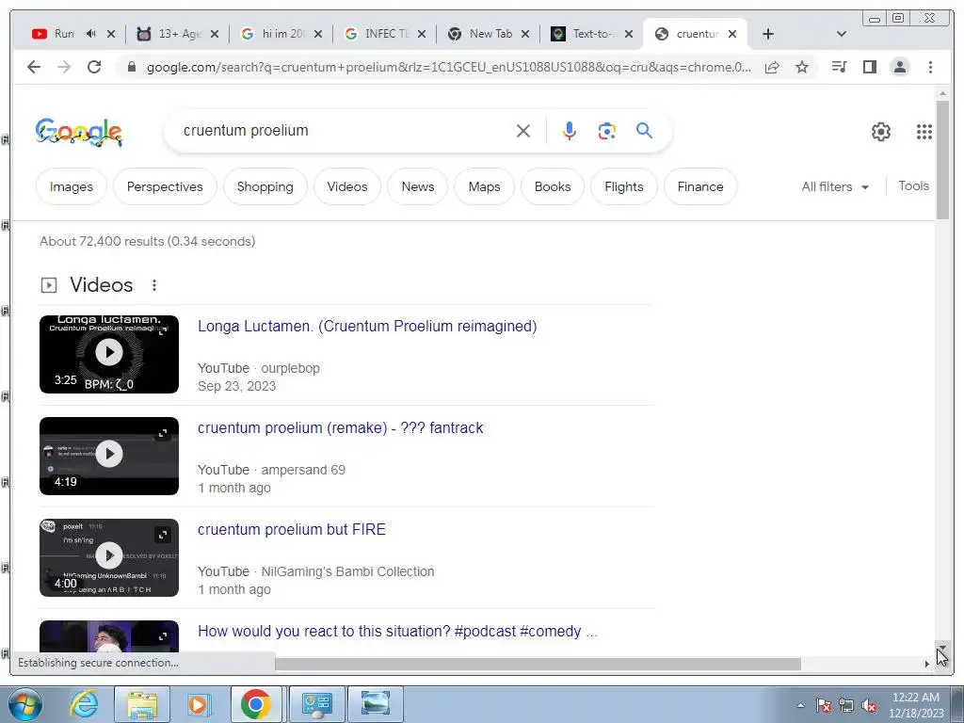This screenshot has width=964, height=723.
Task: Filter results by Videos chip
Action: click(x=347, y=186)
